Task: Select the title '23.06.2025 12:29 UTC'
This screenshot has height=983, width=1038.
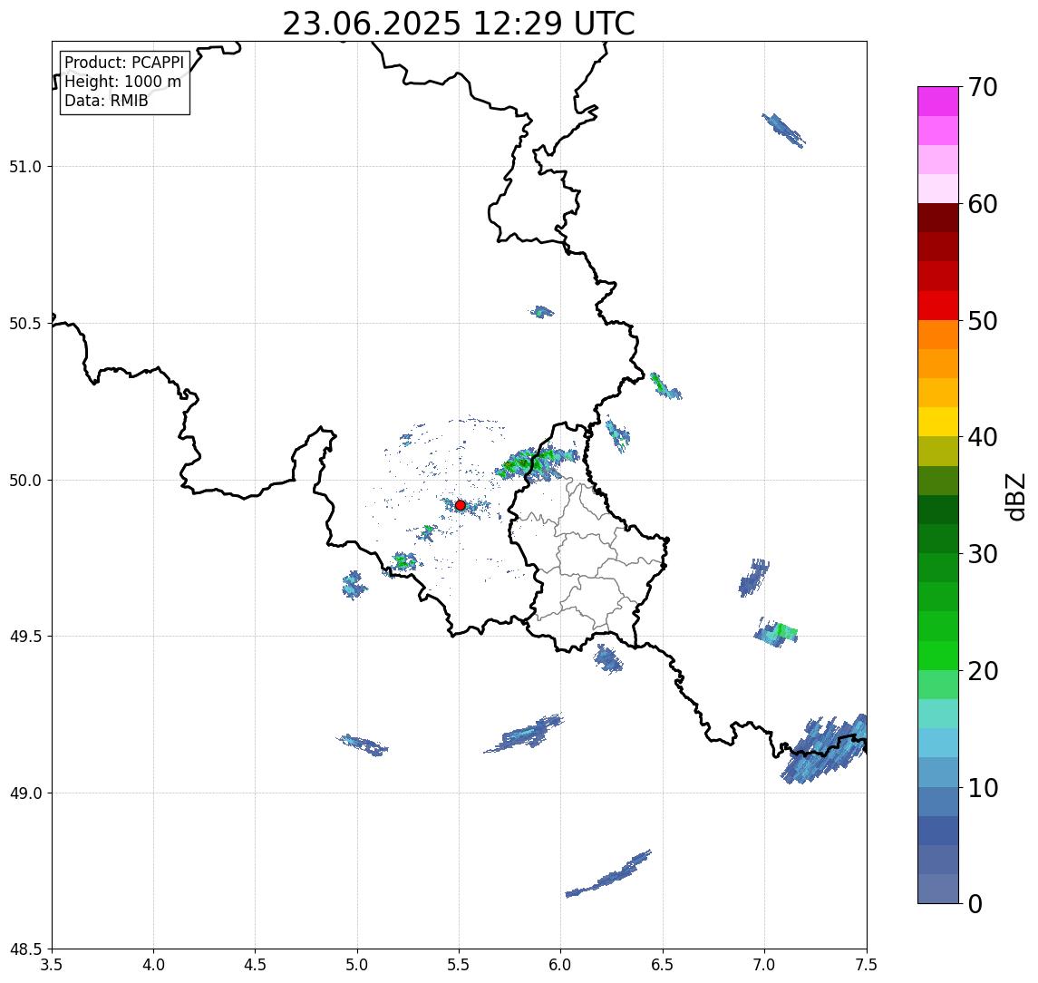Action: coord(459,24)
